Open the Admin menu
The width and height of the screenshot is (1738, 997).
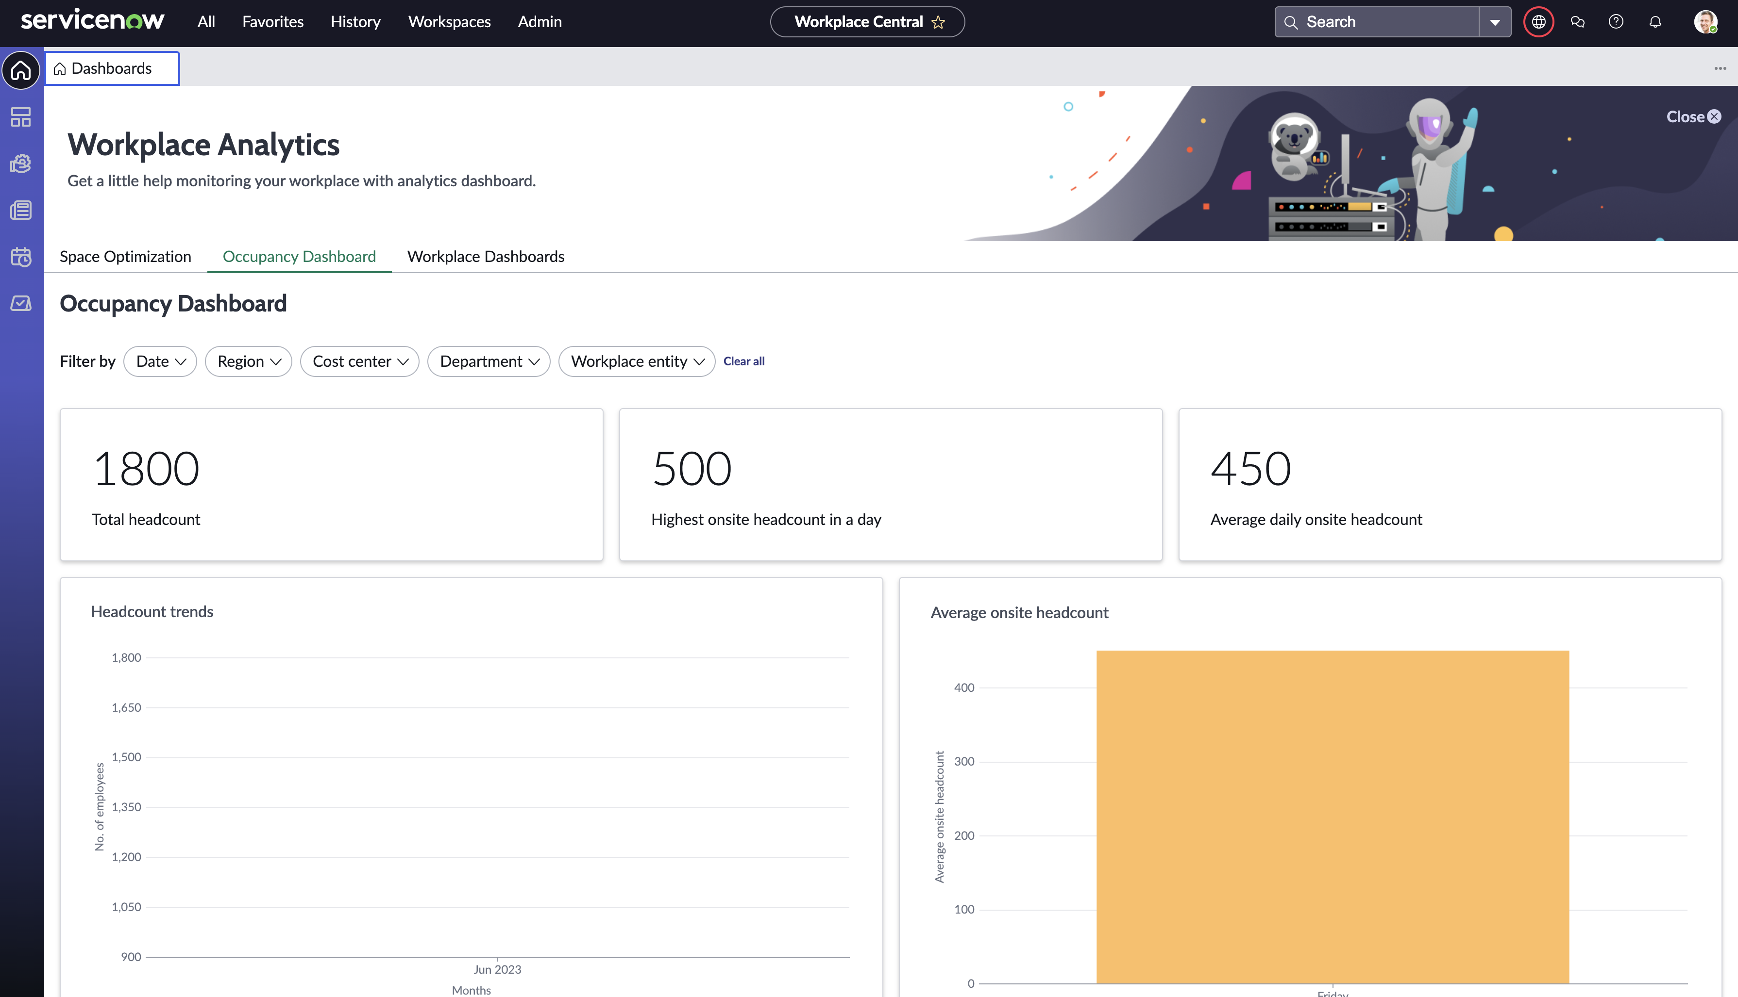(540, 22)
